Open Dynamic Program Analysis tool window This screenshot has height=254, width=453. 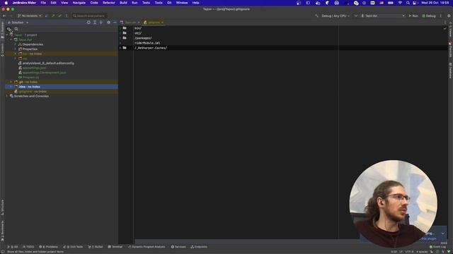[147, 247]
